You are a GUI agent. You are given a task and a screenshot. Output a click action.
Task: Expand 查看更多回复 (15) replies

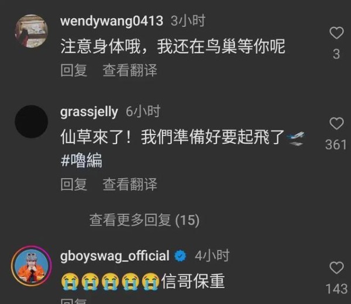pyautogui.click(x=144, y=220)
